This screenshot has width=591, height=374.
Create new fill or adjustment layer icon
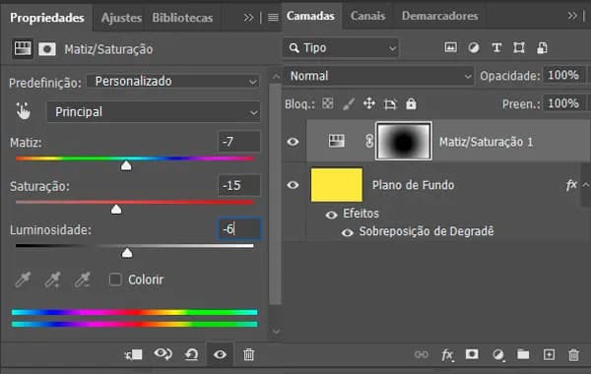pos(498,354)
